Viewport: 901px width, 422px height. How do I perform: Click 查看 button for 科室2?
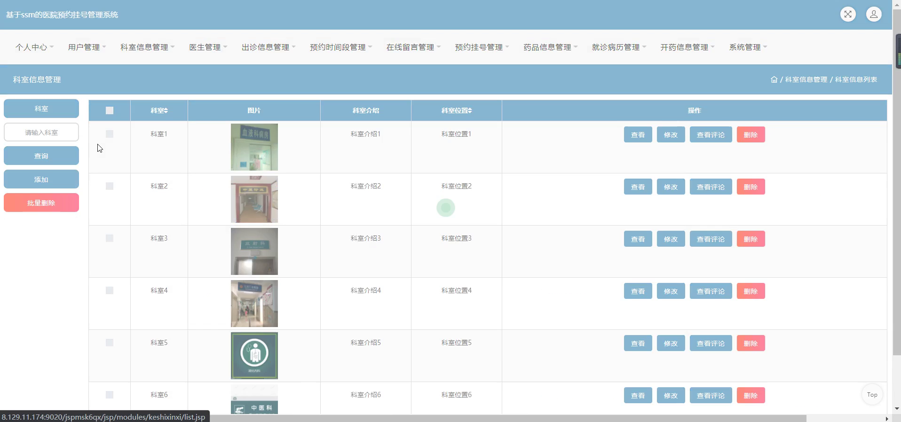tap(638, 187)
